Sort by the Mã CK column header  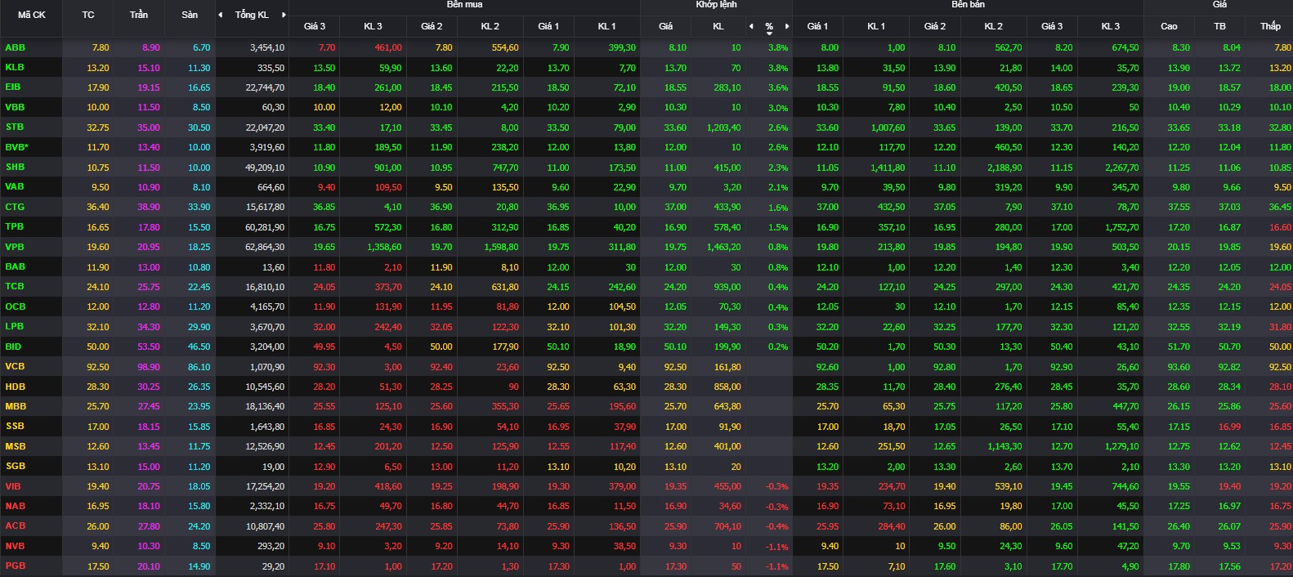32,15
